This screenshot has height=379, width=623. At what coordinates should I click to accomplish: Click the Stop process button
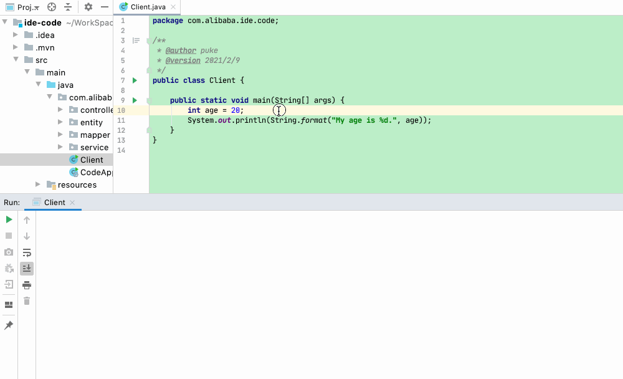coord(9,236)
